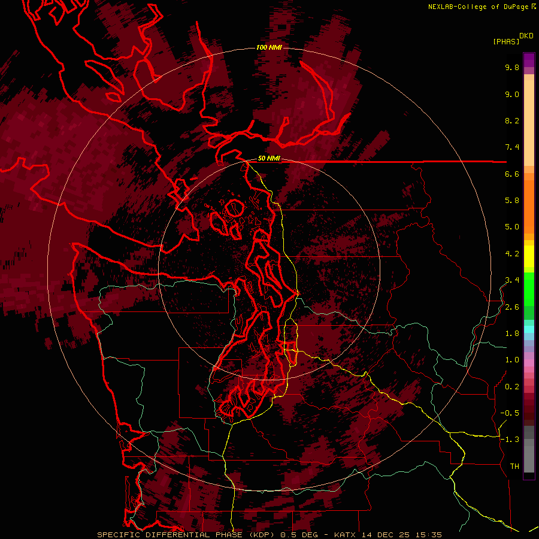
Task: Select the 1.8 scale value
Action: point(512,334)
